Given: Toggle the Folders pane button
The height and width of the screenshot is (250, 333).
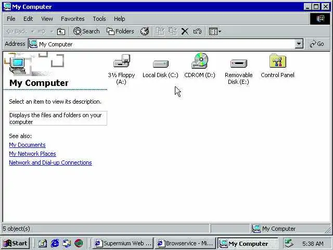Looking at the screenshot, I should point(120,31).
